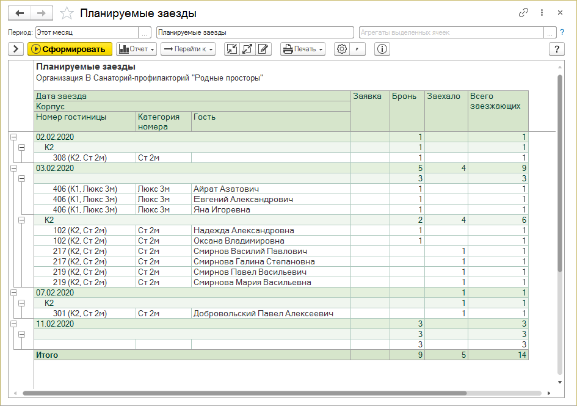Collapse the 11.02.2020 date group

click(x=13, y=324)
